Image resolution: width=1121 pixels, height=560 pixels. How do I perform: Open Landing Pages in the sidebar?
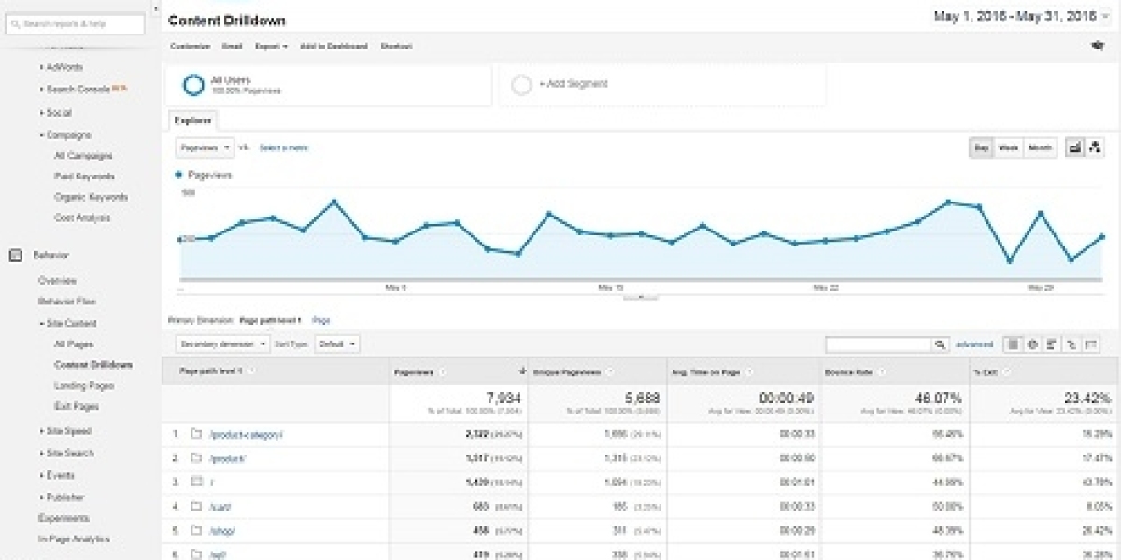point(84,385)
